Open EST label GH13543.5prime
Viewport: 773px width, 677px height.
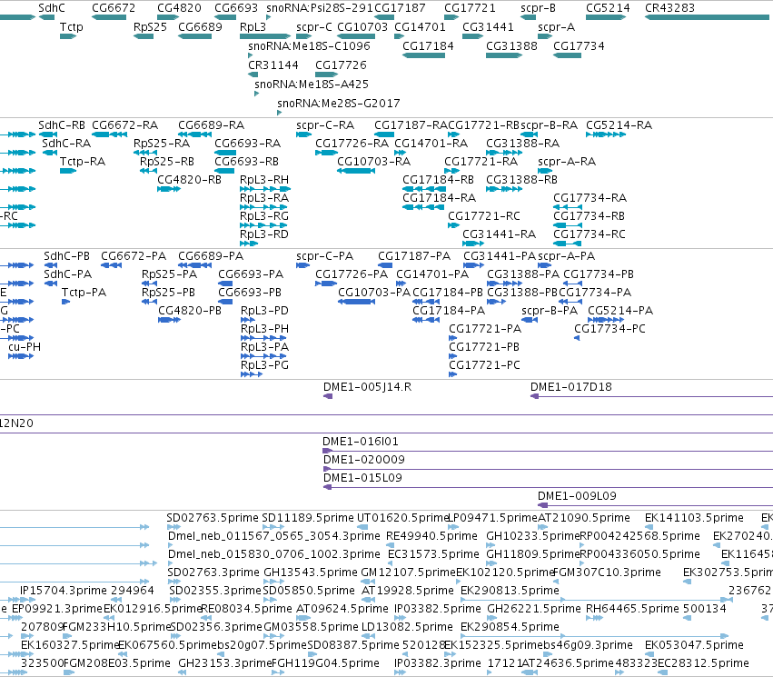pos(311,572)
